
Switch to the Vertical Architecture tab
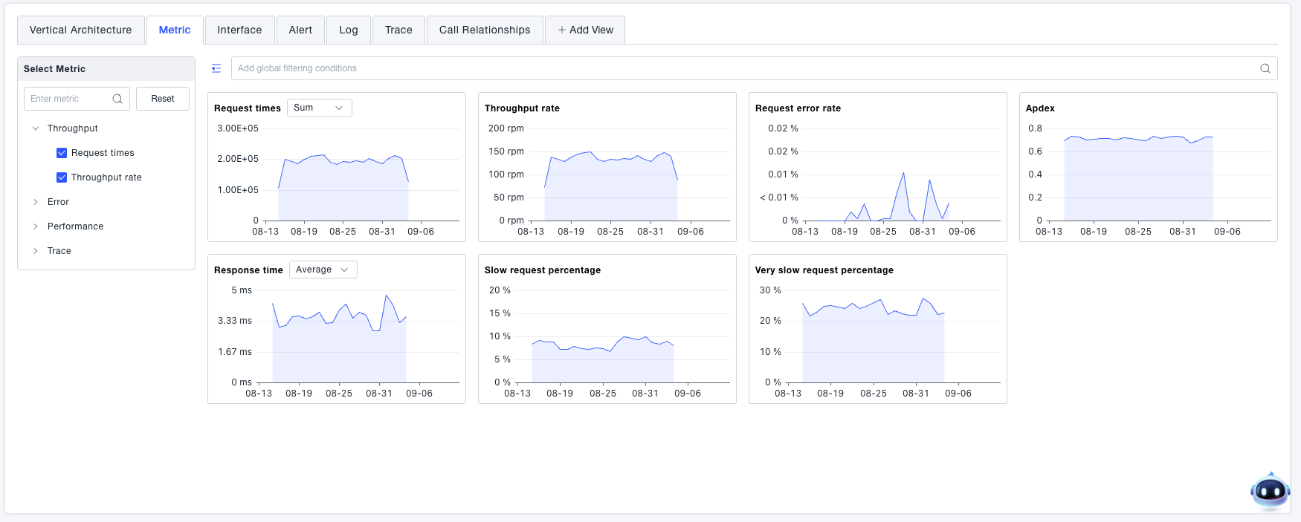click(x=80, y=30)
